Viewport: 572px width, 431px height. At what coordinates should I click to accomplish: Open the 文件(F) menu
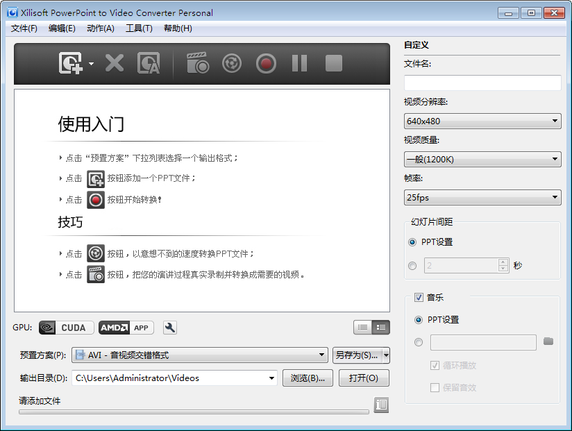pos(24,28)
